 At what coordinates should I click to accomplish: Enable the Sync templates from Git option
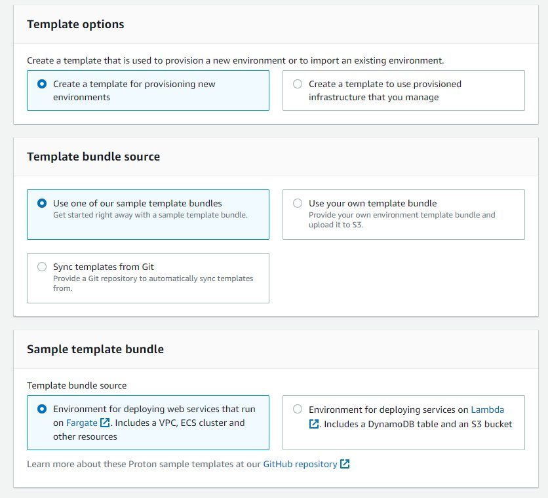coord(41,267)
